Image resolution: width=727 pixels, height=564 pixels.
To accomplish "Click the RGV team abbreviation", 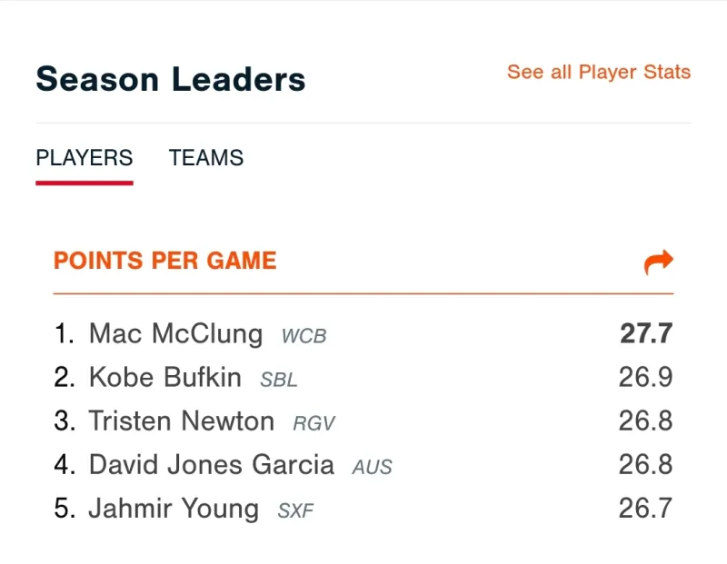I will 314,423.
